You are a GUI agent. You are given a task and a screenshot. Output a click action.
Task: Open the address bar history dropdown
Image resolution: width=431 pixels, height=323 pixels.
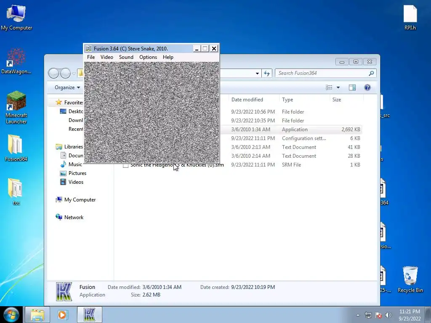(x=257, y=73)
